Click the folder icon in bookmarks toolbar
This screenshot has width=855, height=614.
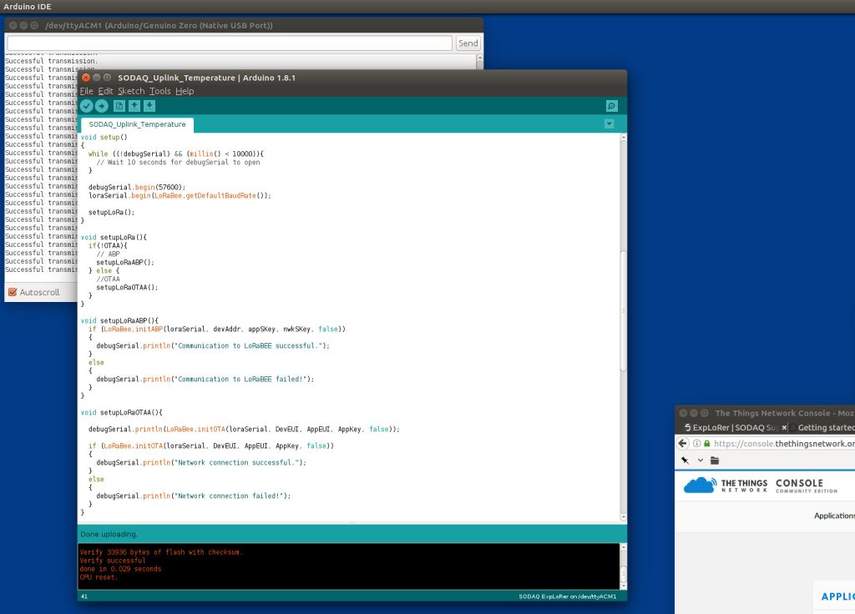715,460
